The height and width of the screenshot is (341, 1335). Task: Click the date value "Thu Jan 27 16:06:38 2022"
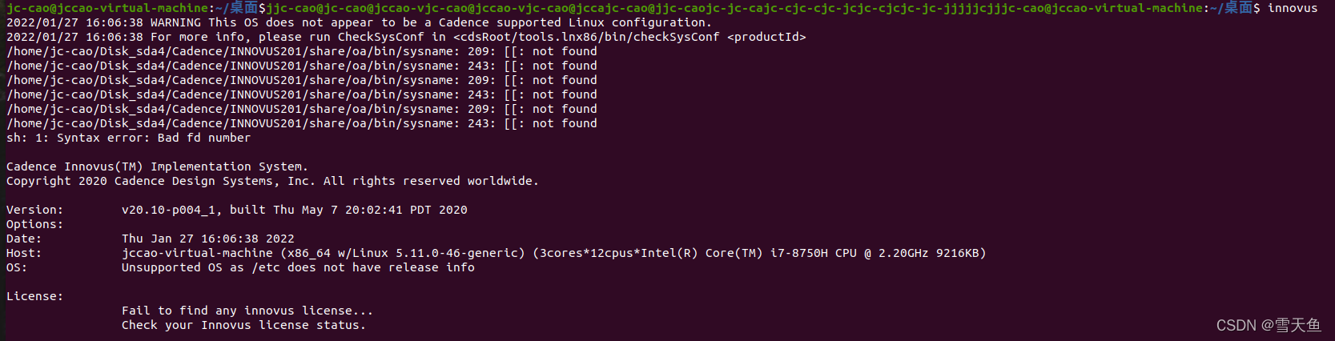click(207, 239)
